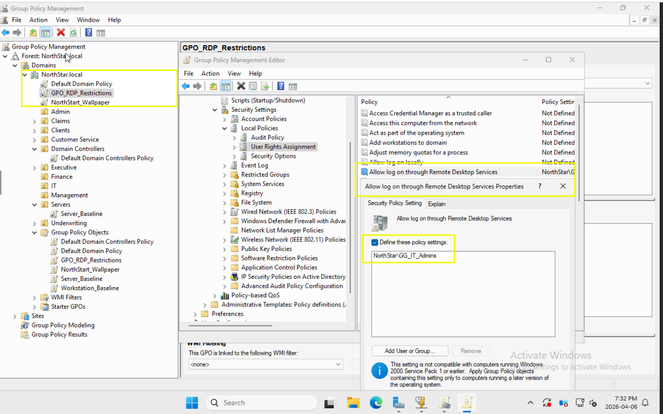Image resolution: width=663 pixels, height=414 pixels.
Task: Click Policy column header in Editor list
Action: tap(449, 101)
